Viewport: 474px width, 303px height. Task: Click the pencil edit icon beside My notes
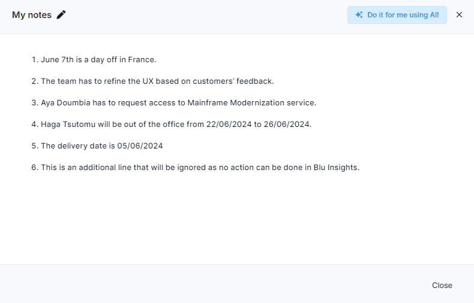(61, 15)
